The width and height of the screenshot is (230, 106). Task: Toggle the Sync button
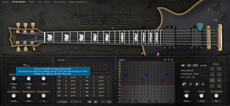click(x=195, y=65)
